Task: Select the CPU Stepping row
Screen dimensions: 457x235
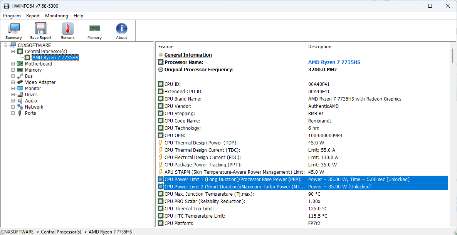Action: pos(302,113)
